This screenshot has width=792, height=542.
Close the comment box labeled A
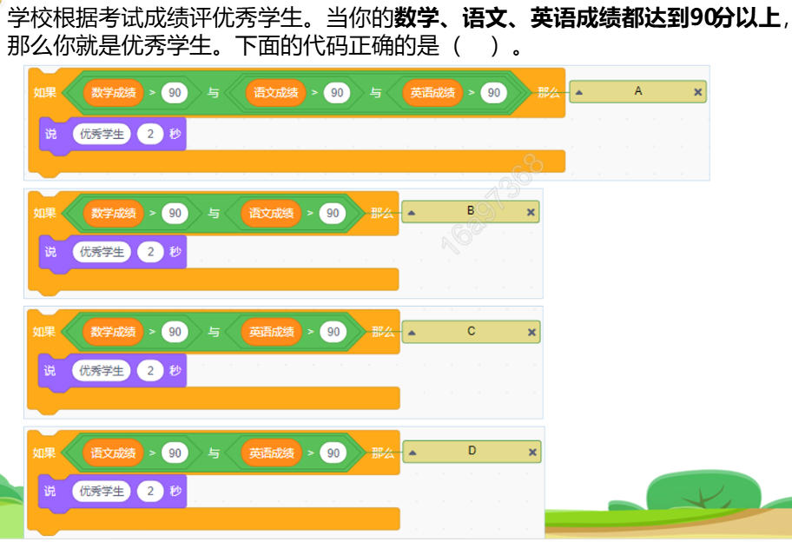(697, 92)
